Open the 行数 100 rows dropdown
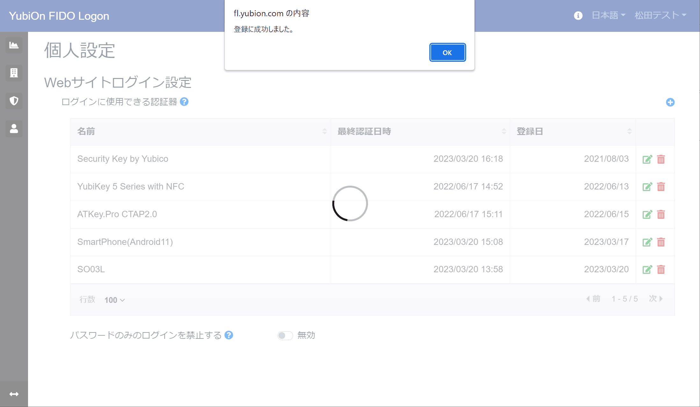The height and width of the screenshot is (407, 700). click(x=115, y=300)
